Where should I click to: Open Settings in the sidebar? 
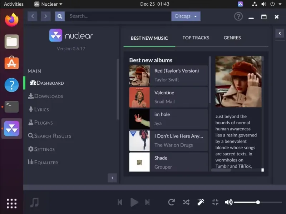[41, 149]
